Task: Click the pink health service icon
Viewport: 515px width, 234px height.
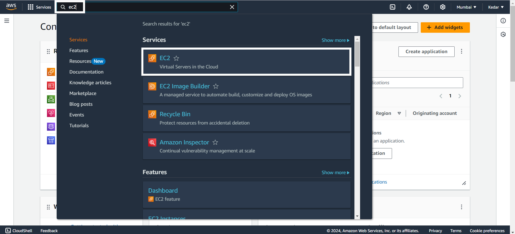Action: [x=51, y=113]
